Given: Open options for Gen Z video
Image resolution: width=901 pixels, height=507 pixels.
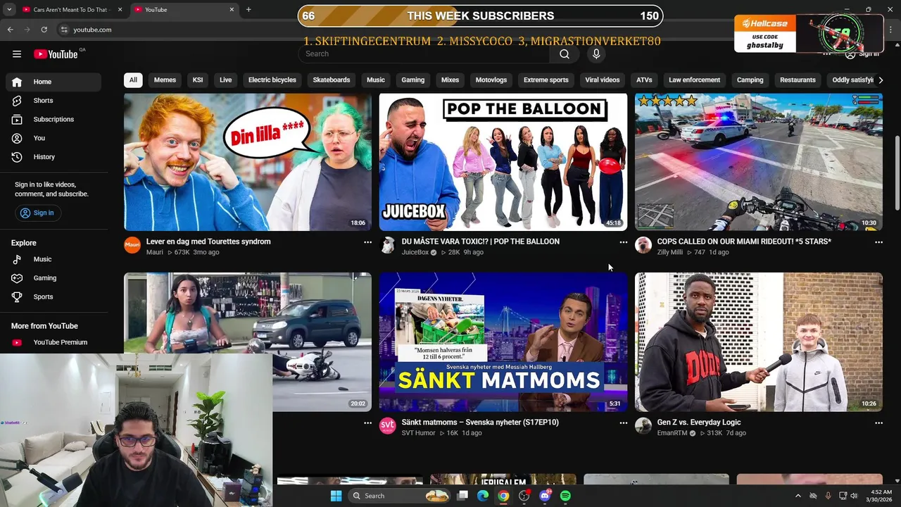Looking at the screenshot, I should coord(878,423).
